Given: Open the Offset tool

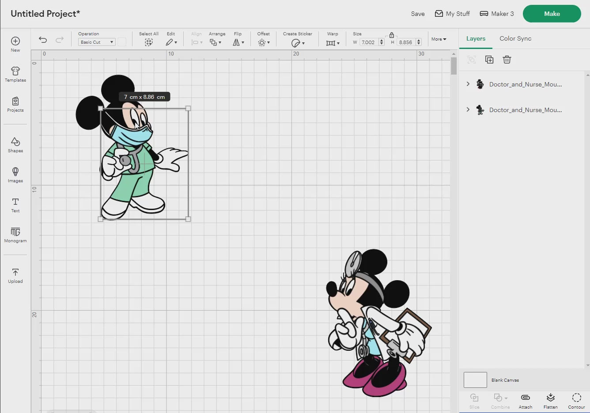Looking at the screenshot, I should coord(264,42).
